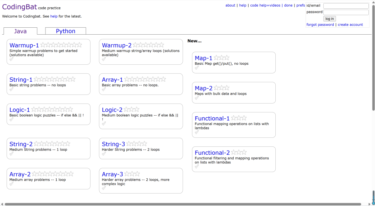The image size is (375, 206).
Task: Go to the done page link
Action: coord(288,5)
